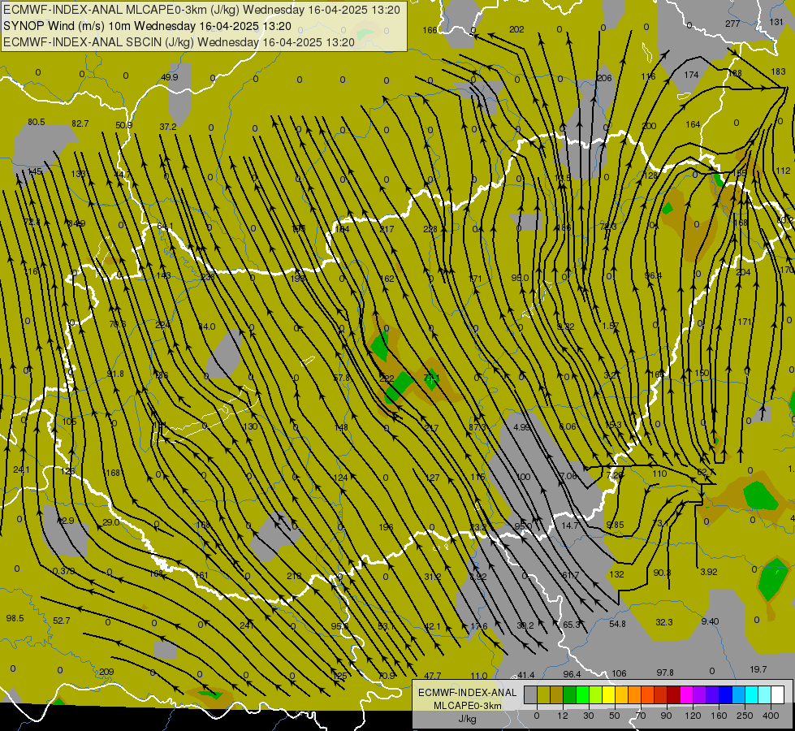The height and width of the screenshot is (731, 795).
Task: Click the bright yellow legend swatch
Action: click(x=608, y=694)
